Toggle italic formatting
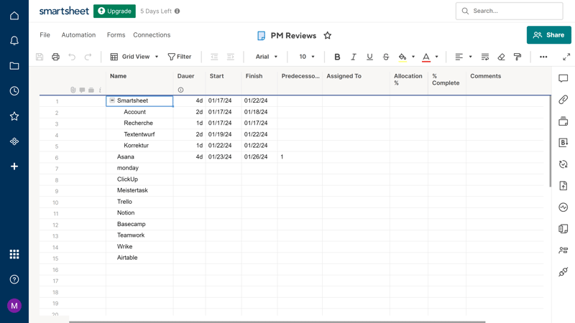The width and height of the screenshot is (575, 323). tap(353, 57)
